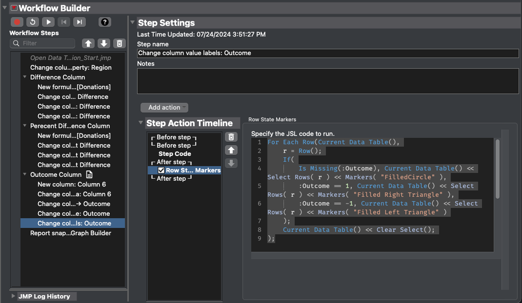This screenshot has width=522, height=303.
Task: Select Row St... Markers timeline action
Action: coord(184,170)
